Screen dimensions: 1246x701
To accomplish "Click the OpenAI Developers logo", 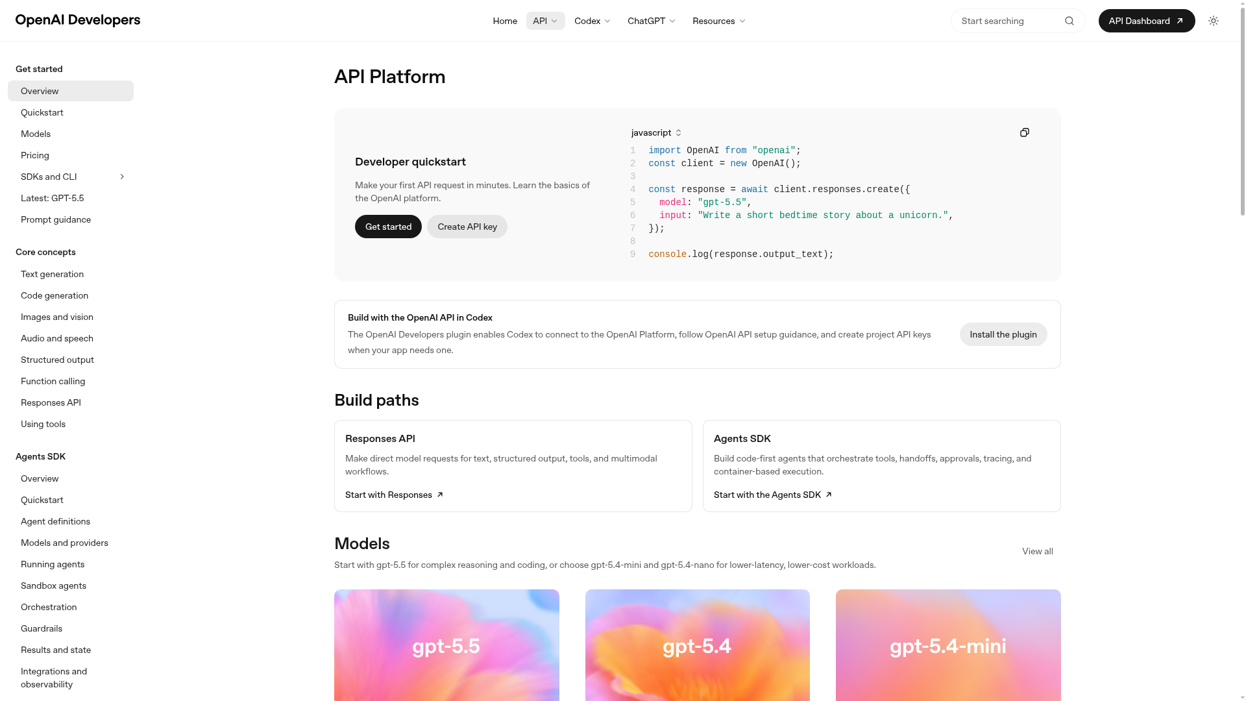I will pos(78,20).
